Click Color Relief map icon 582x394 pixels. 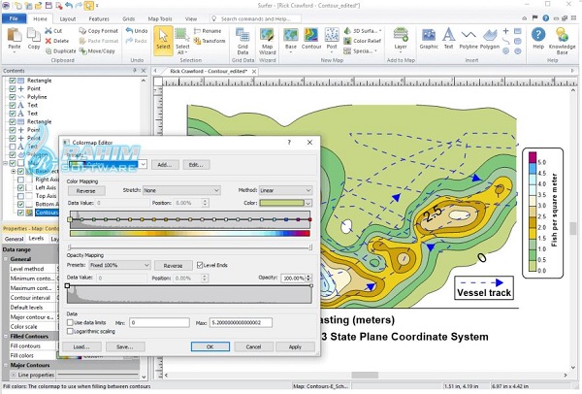pos(347,41)
